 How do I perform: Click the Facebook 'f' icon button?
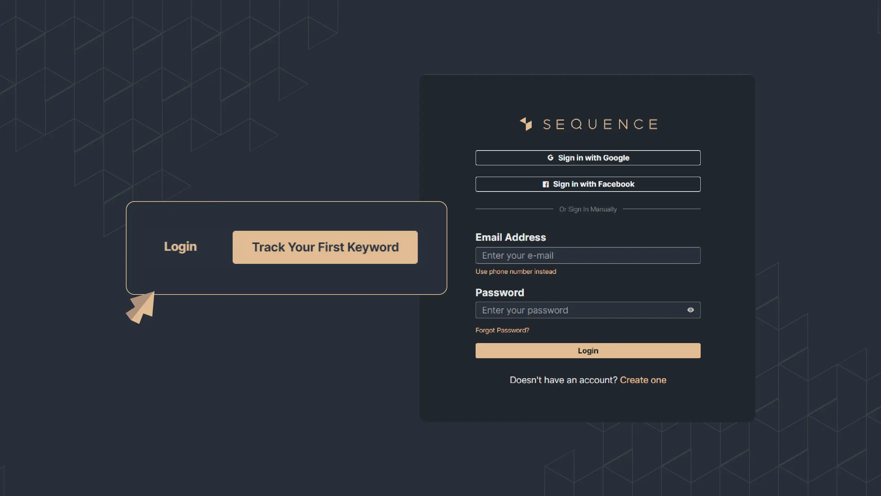(x=545, y=184)
